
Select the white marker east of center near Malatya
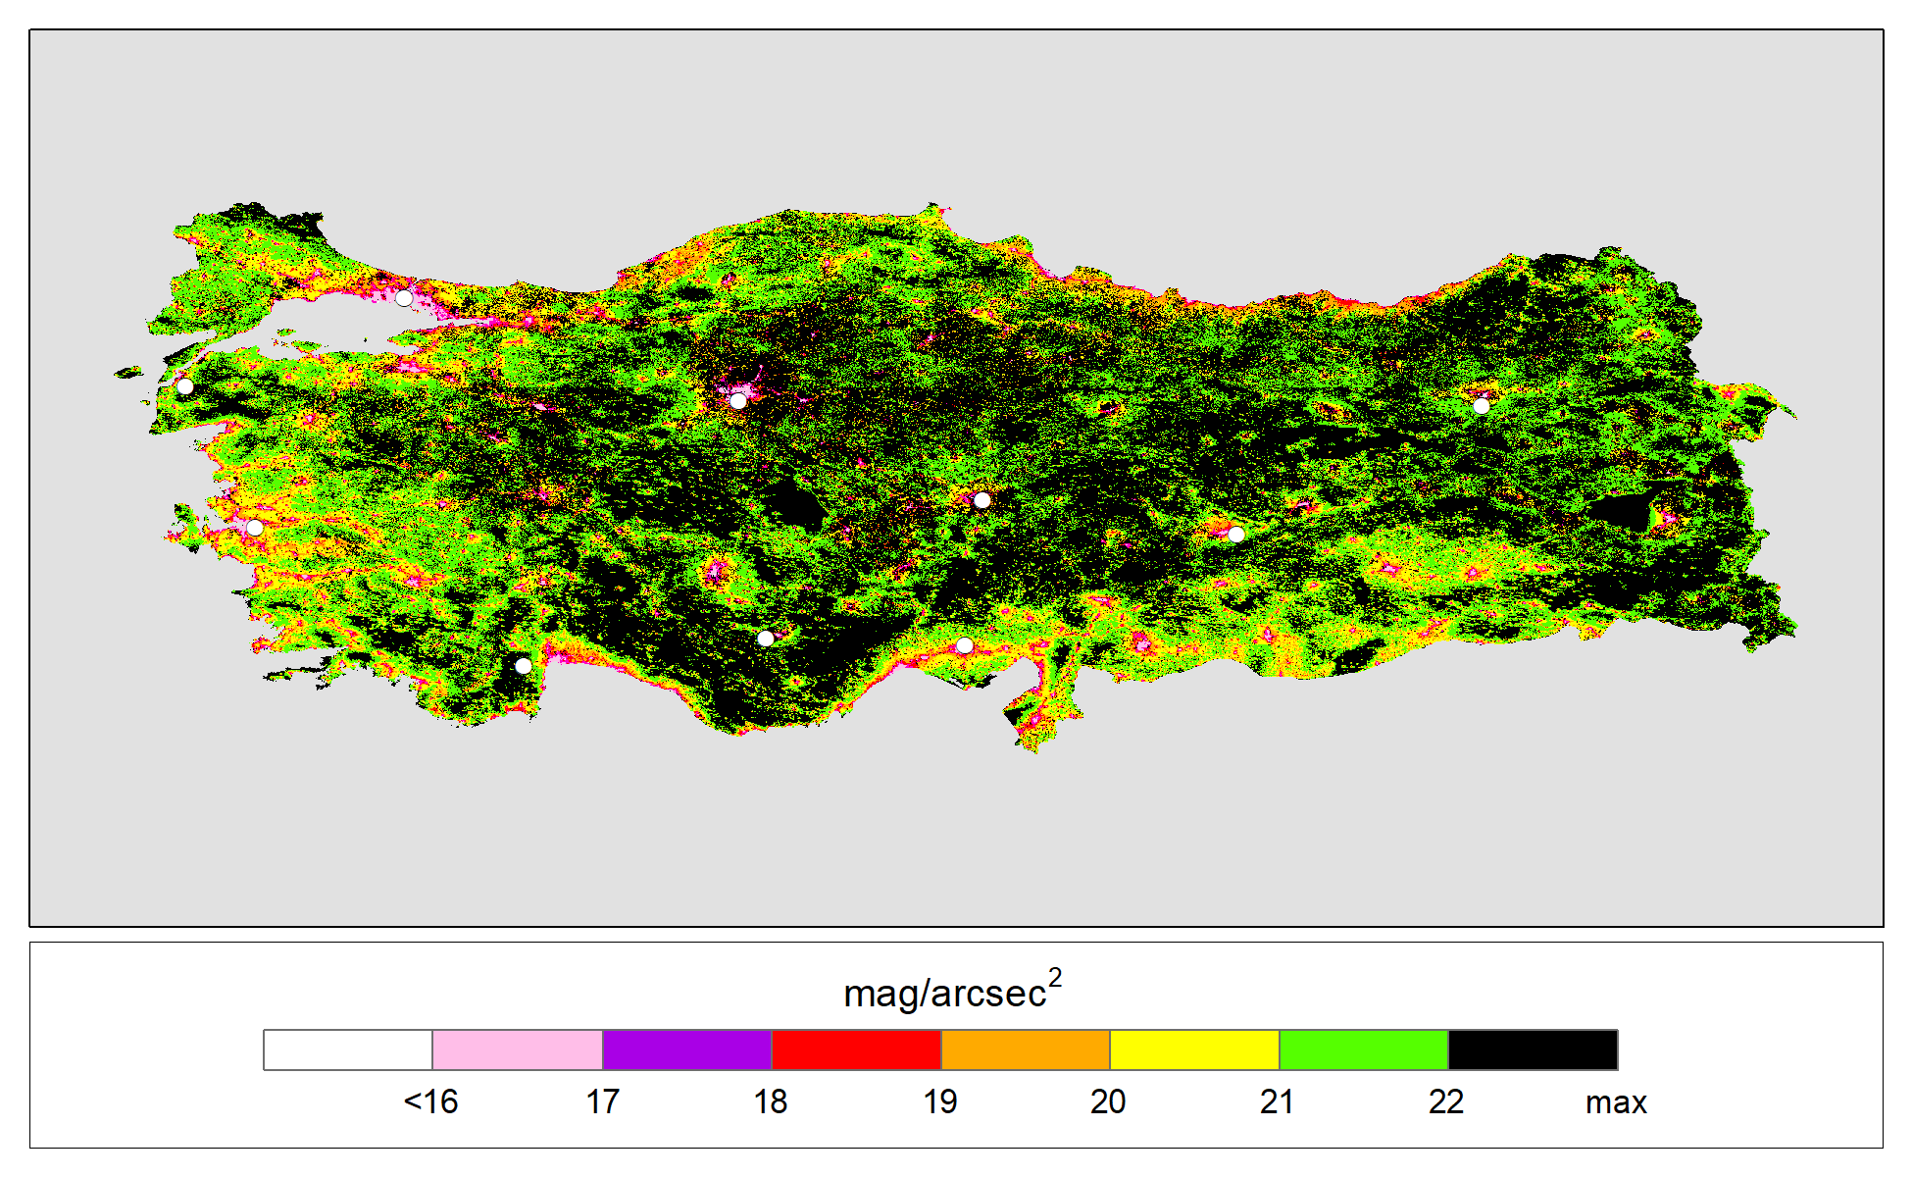[1236, 535]
